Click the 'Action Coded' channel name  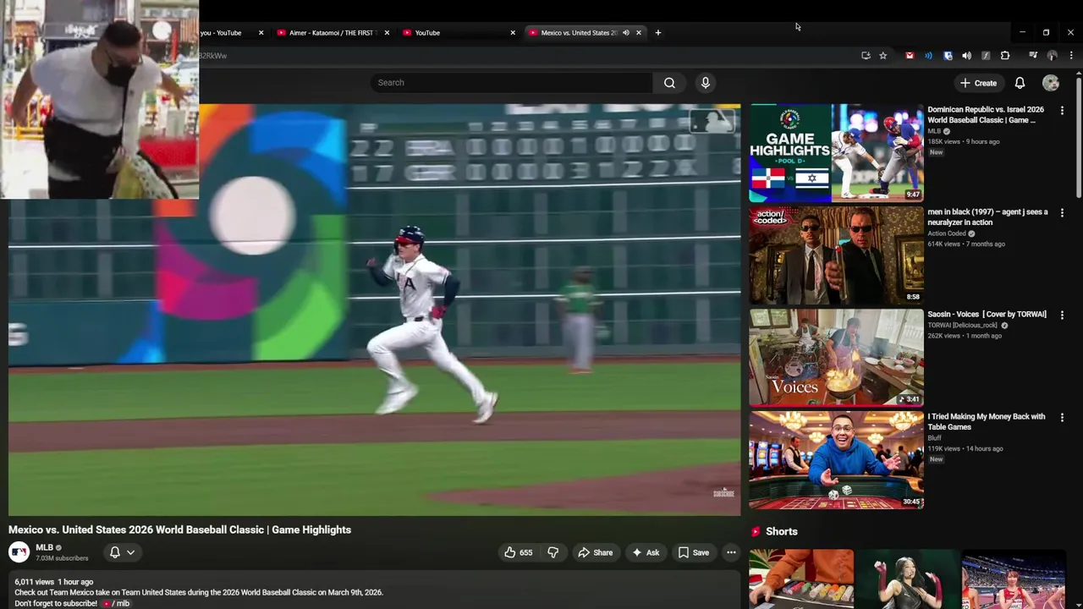click(x=947, y=233)
